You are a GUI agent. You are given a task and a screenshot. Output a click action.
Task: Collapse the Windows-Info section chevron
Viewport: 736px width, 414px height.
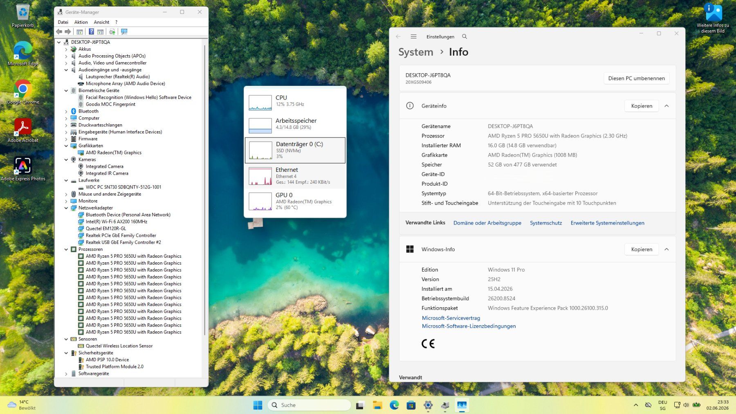(666, 249)
